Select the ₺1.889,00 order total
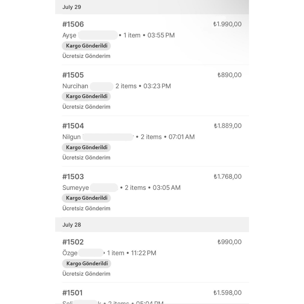Image resolution: width=304 pixels, height=304 pixels. [227, 126]
